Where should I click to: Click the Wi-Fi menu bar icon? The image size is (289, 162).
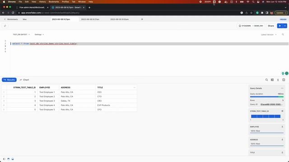click(248, 2)
